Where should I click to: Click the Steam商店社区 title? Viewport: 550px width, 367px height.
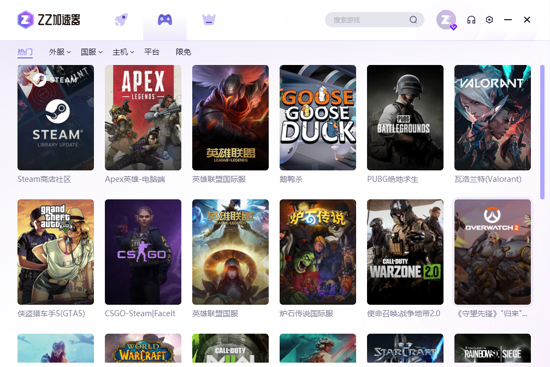(44, 179)
